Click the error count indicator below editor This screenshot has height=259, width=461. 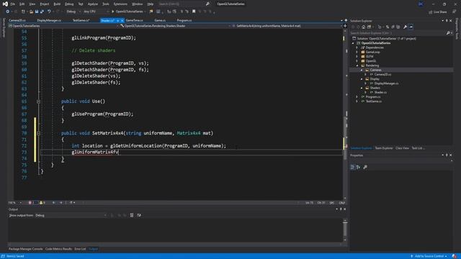32,203
